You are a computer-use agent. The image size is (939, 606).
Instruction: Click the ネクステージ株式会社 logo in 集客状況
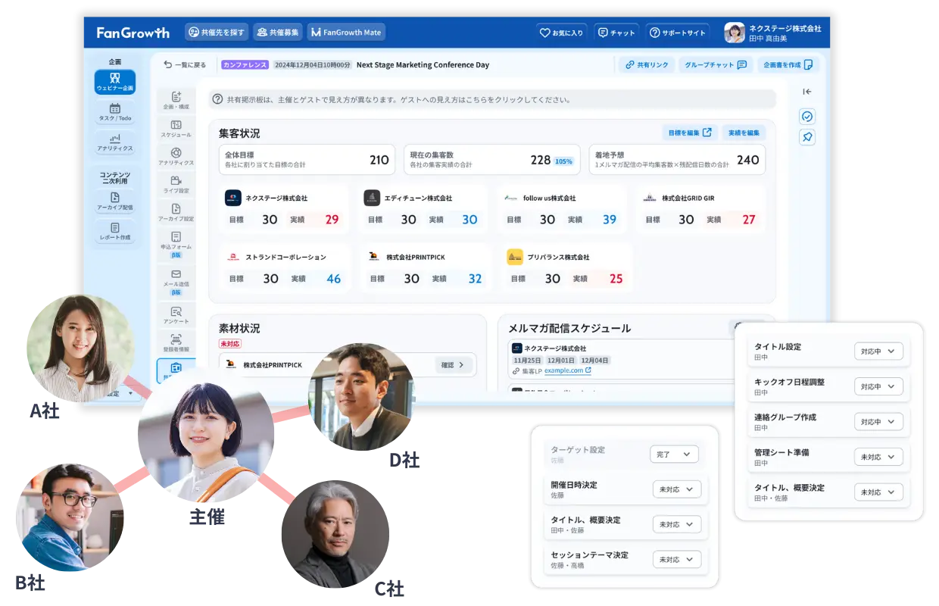233,198
